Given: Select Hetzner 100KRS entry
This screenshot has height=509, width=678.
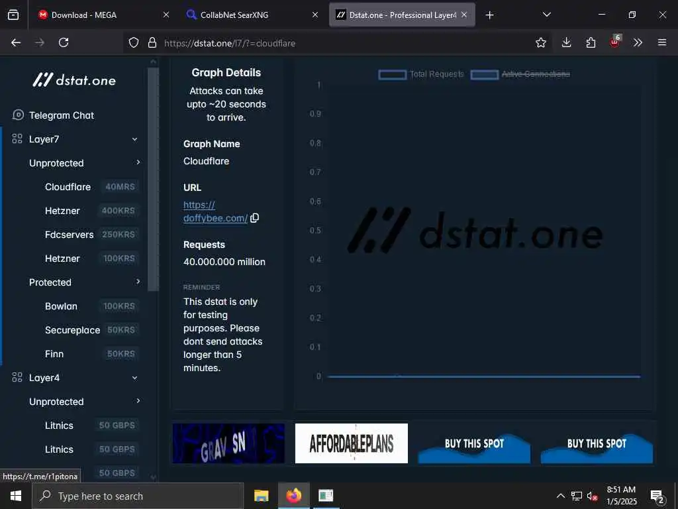Looking at the screenshot, I should 91,258.
